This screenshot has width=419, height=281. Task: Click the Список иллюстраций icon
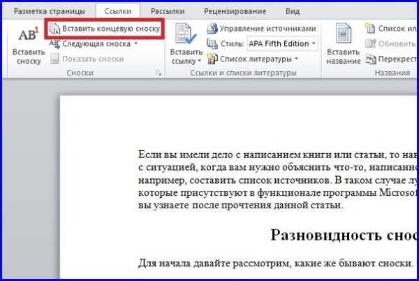[369, 29]
